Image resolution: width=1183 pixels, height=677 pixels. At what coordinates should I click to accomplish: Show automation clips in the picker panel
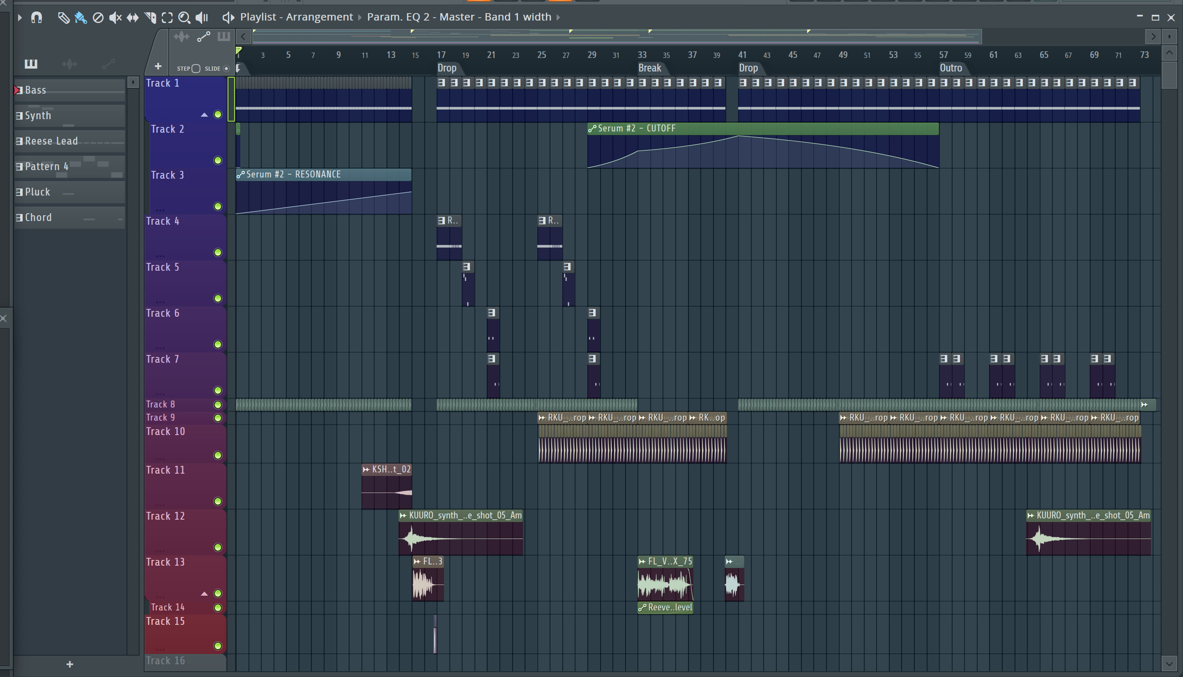tap(108, 64)
